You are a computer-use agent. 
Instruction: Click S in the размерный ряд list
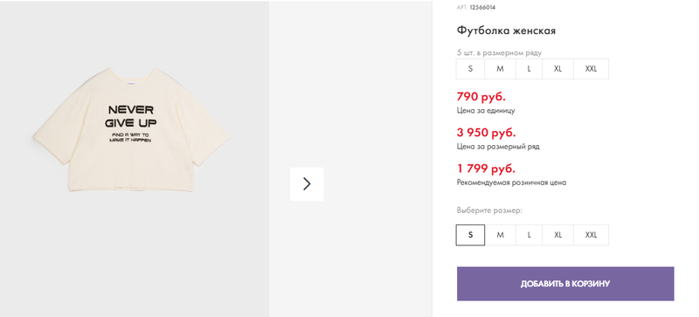point(470,69)
